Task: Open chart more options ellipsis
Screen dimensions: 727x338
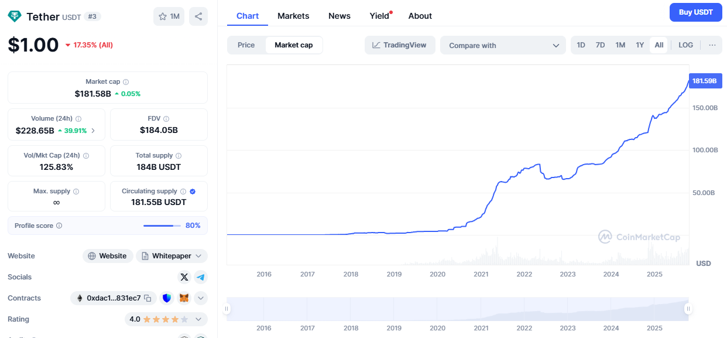Action: (712, 45)
